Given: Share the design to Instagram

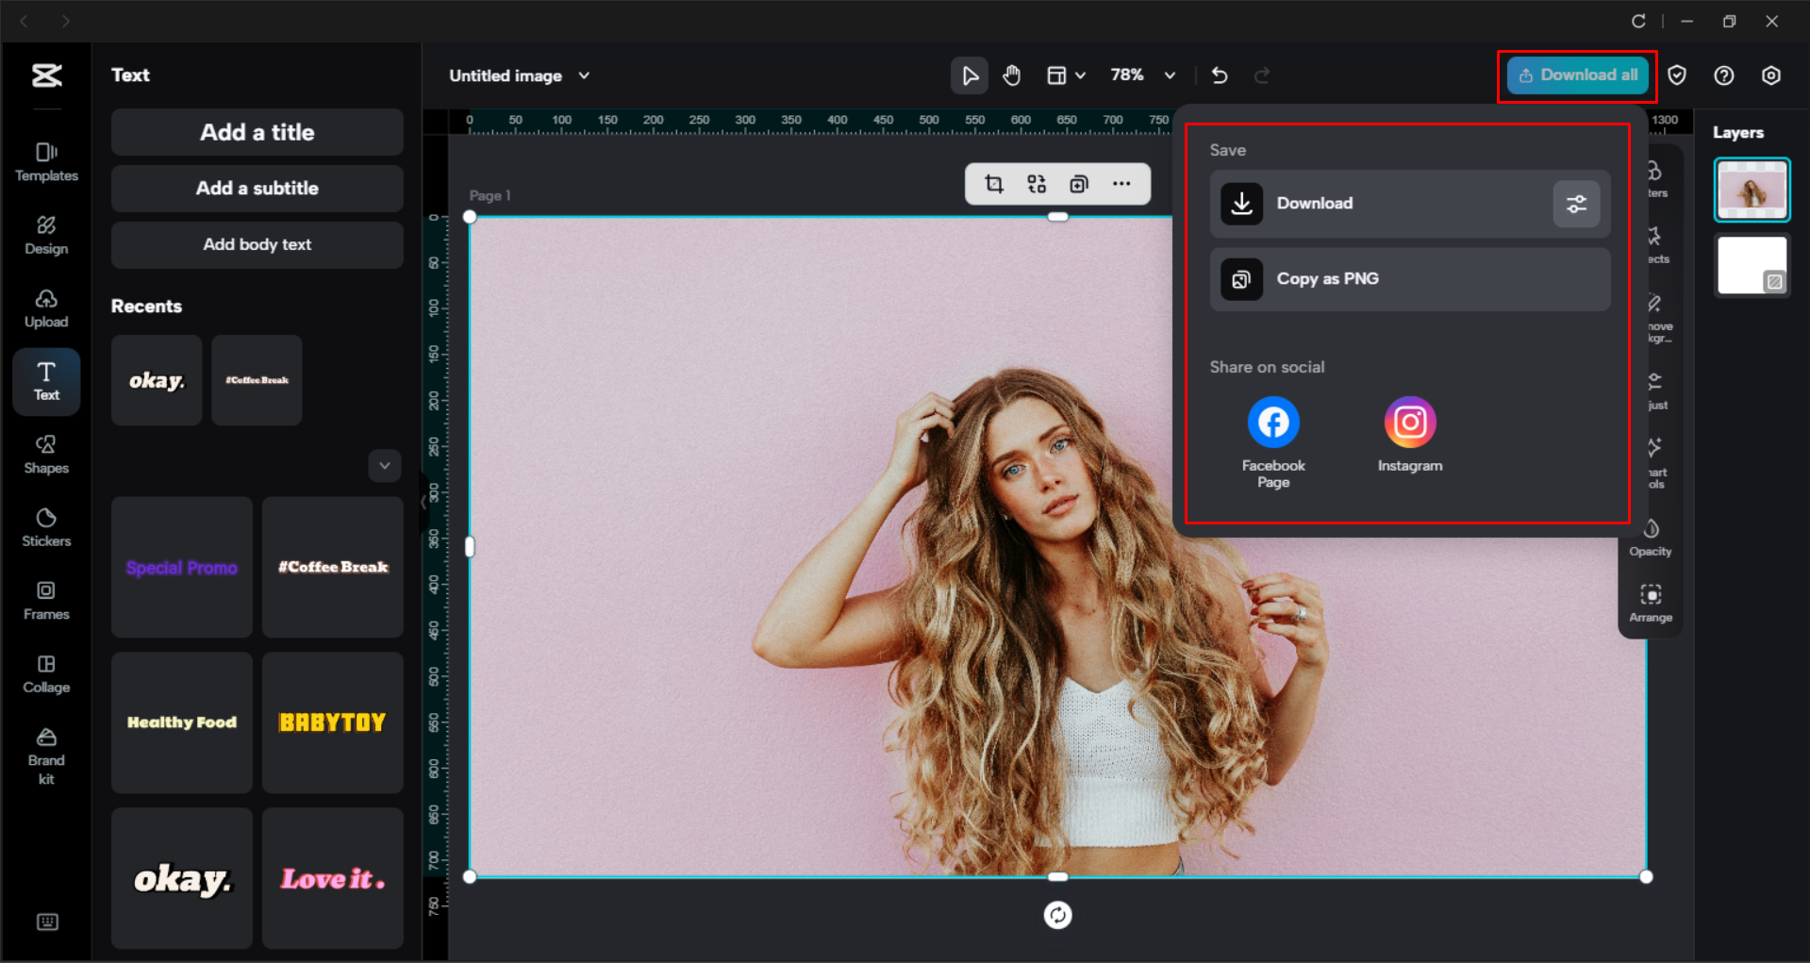Looking at the screenshot, I should tap(1410, 422).
